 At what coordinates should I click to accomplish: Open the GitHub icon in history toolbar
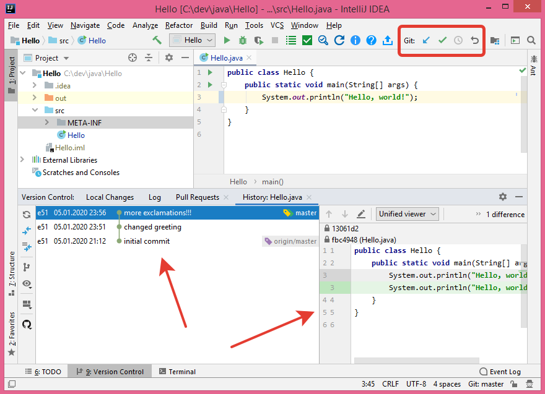coord(27,325)
